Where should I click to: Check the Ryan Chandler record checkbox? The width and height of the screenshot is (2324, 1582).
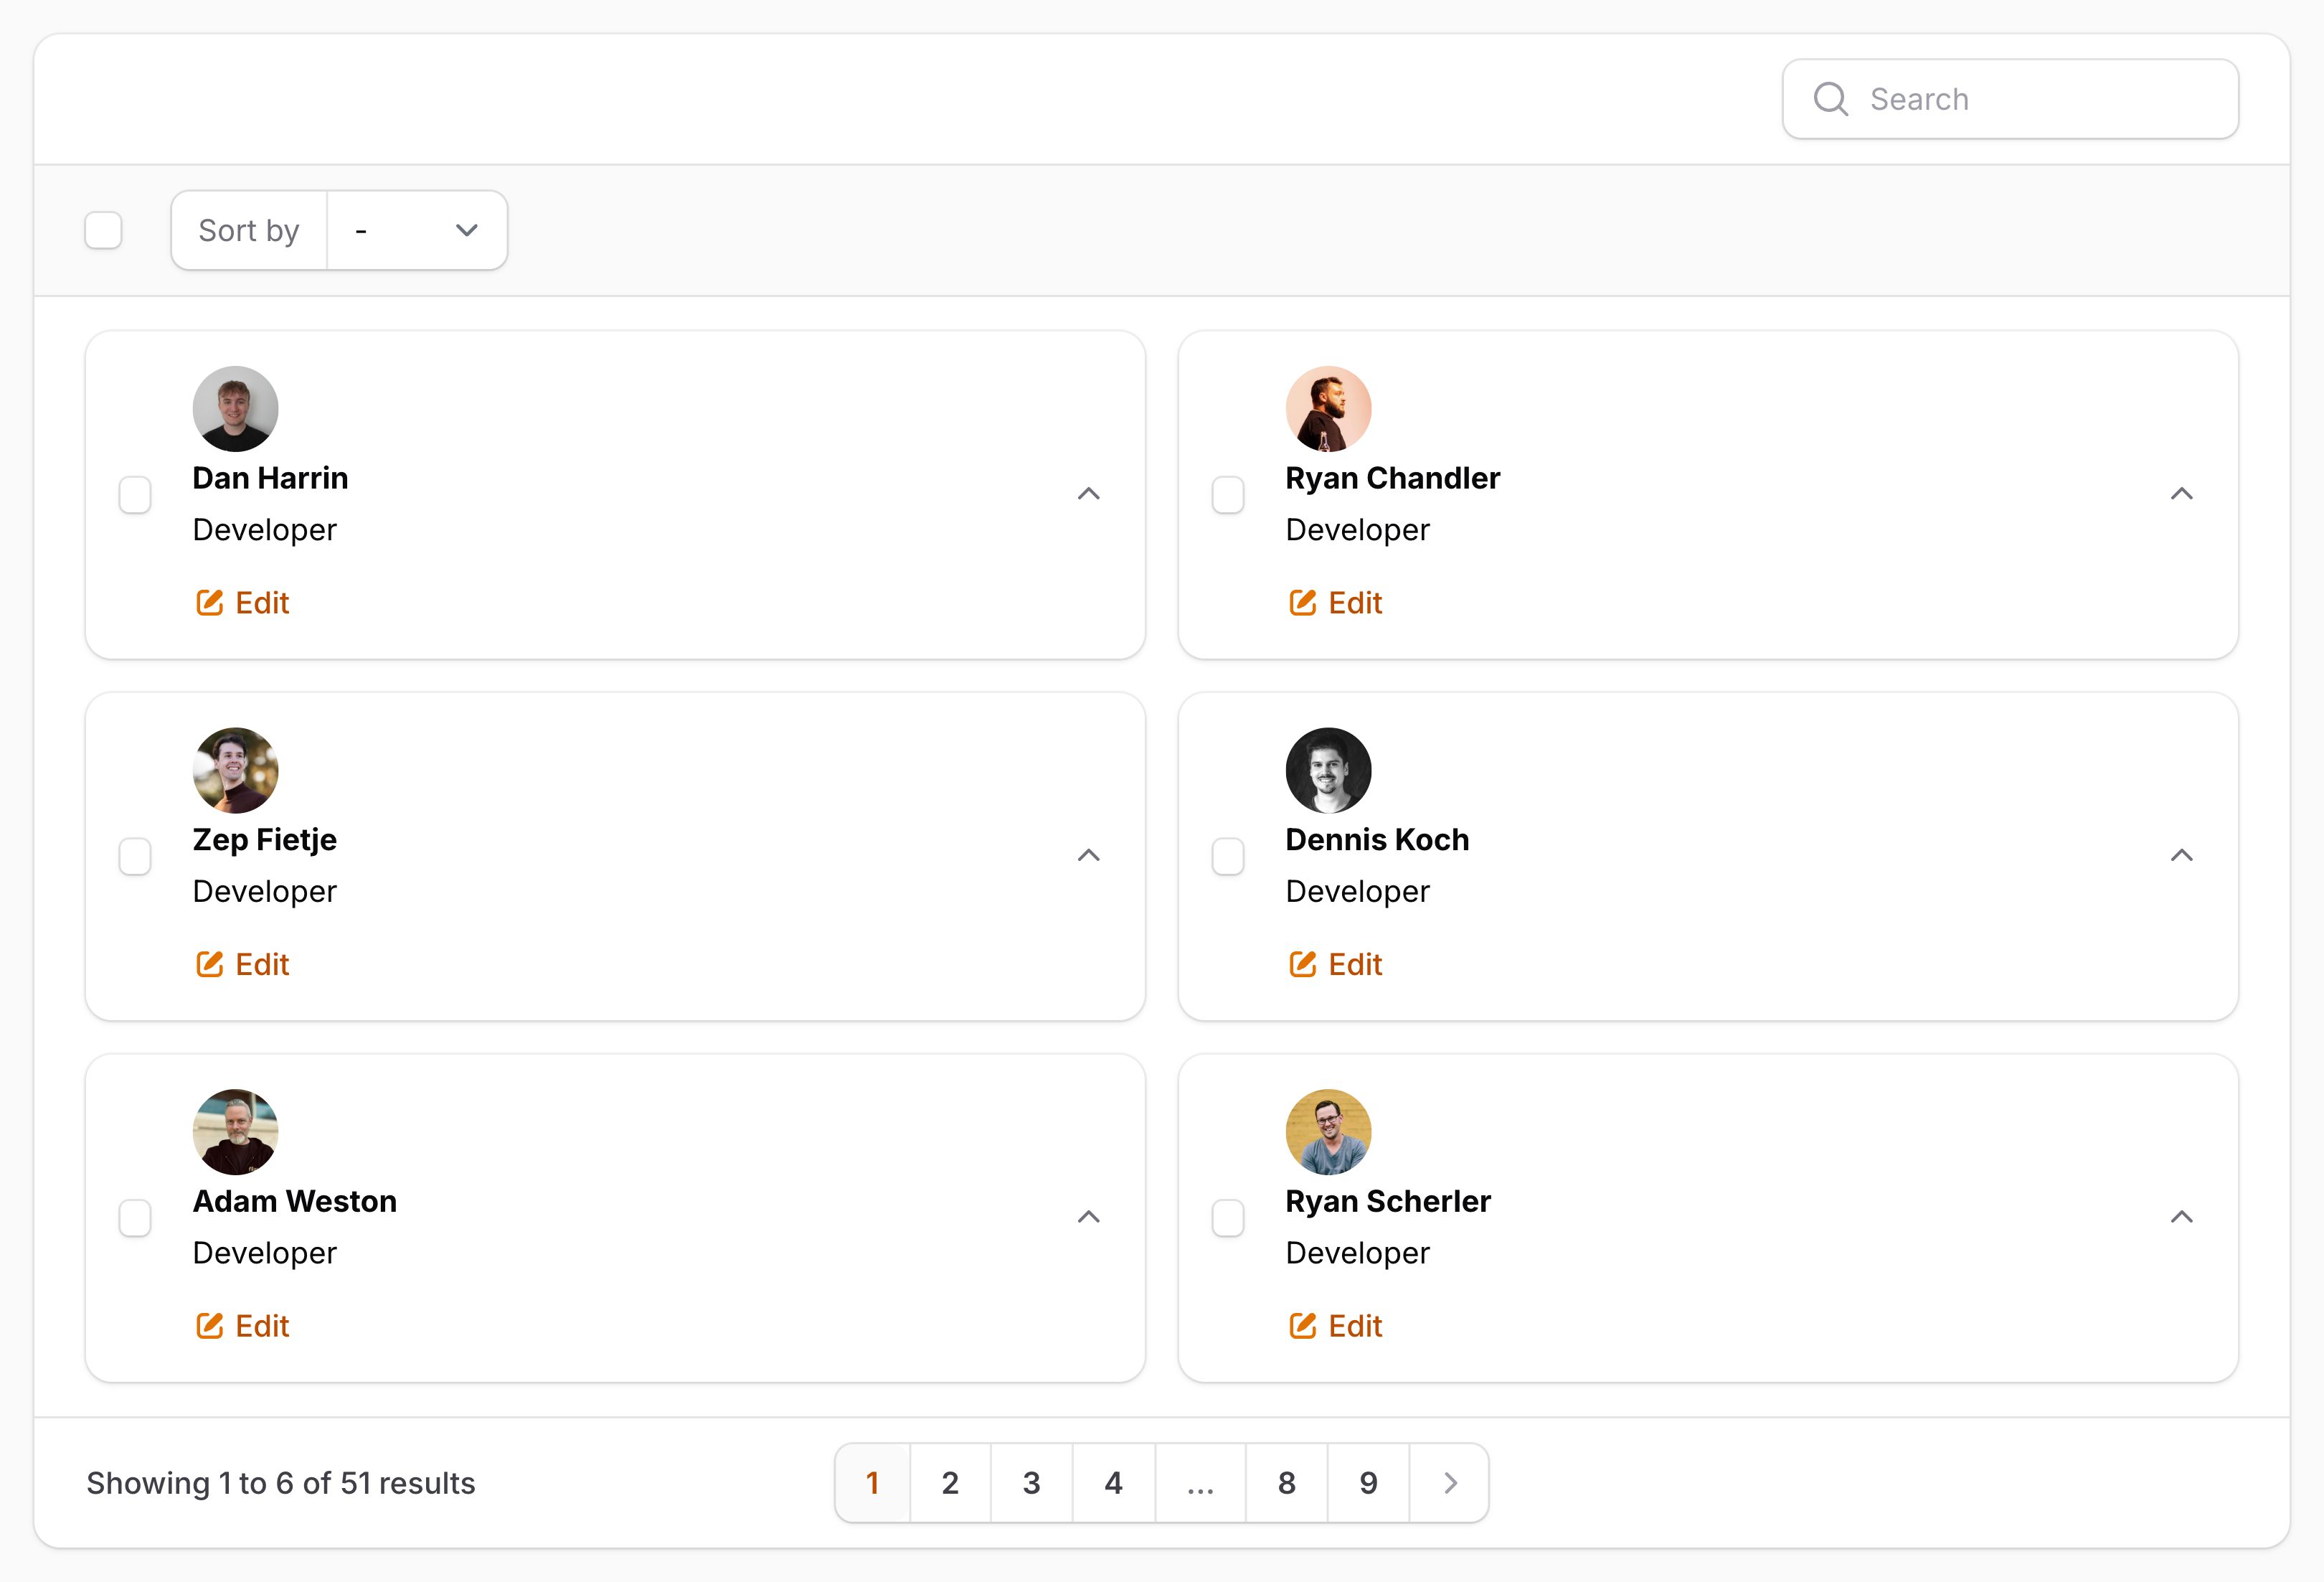tap(1227, 495)
